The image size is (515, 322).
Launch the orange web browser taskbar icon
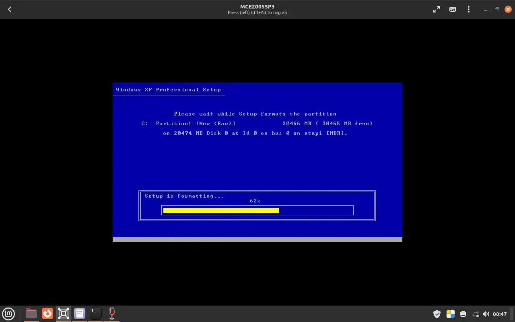[x=47, y=314]
